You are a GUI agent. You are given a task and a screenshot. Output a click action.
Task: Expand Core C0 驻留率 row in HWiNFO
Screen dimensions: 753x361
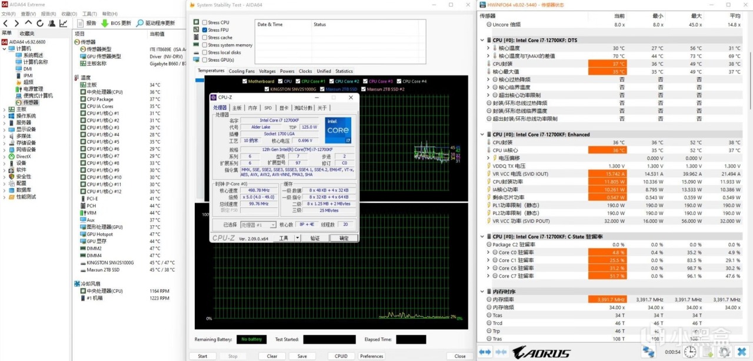[x=488, y=252]
